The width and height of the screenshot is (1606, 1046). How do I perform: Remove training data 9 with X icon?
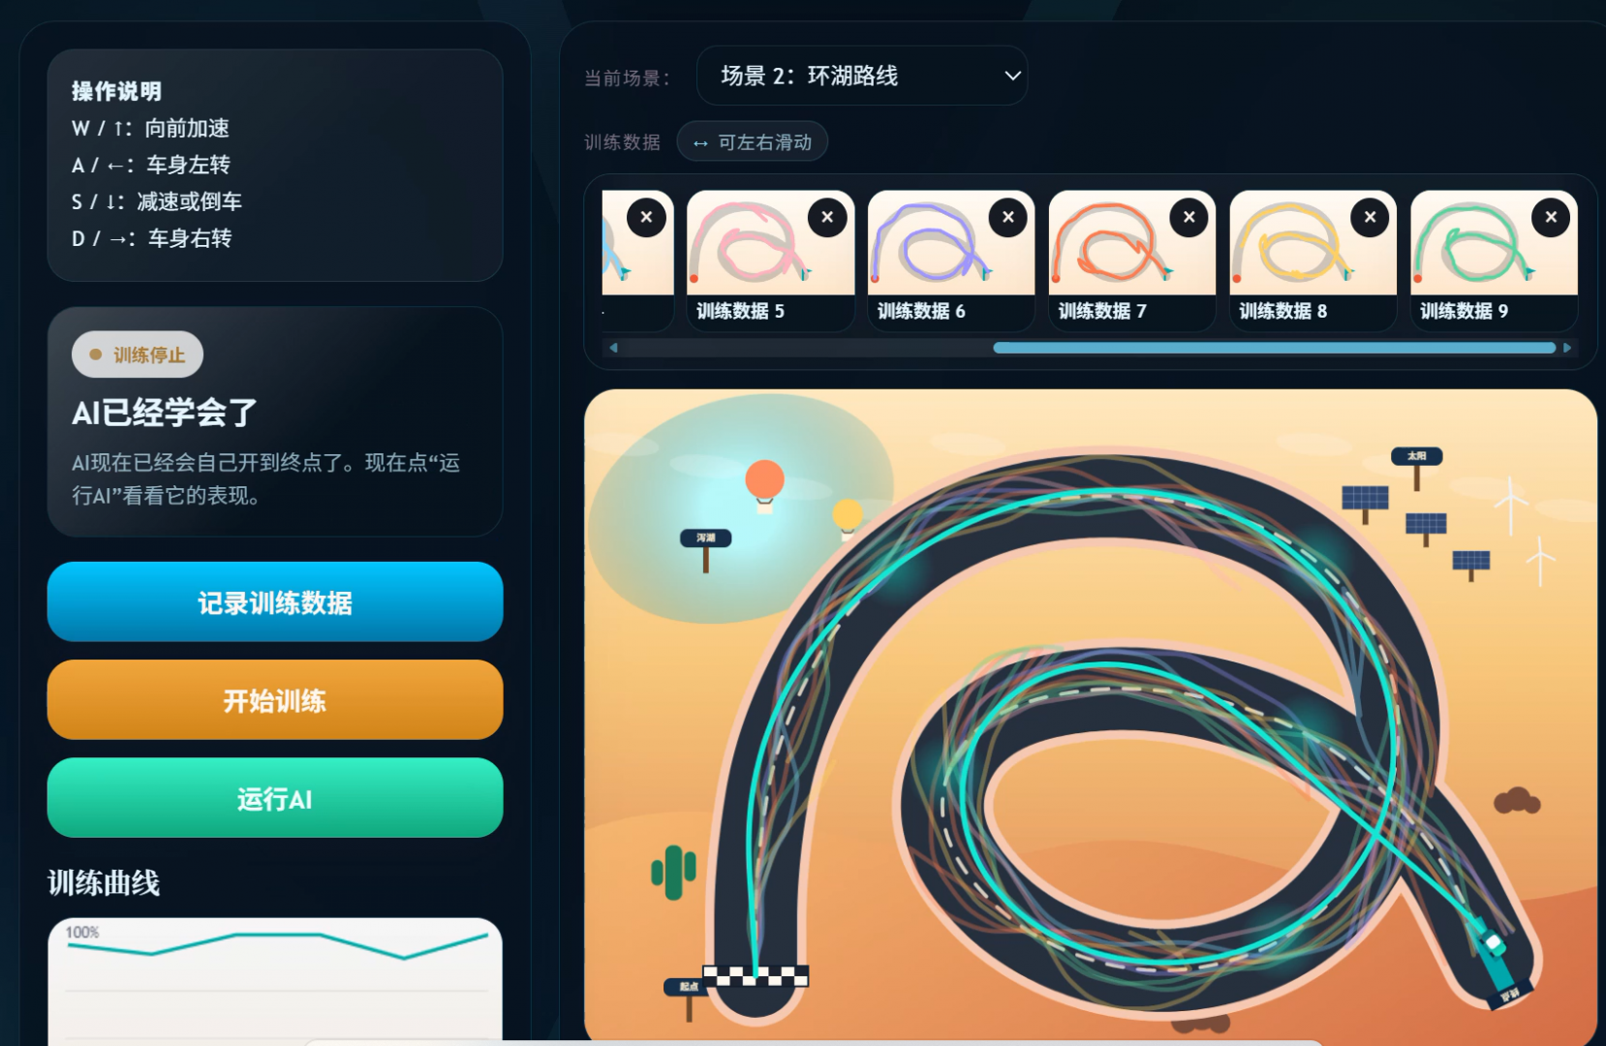tap(1552, 217)
